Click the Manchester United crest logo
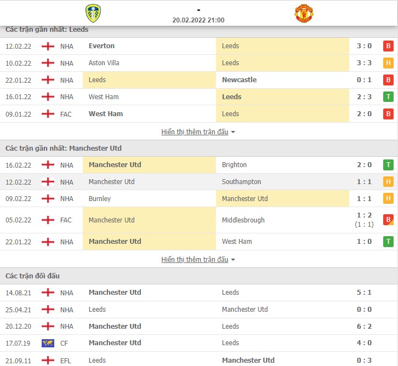 click(304, 13)
